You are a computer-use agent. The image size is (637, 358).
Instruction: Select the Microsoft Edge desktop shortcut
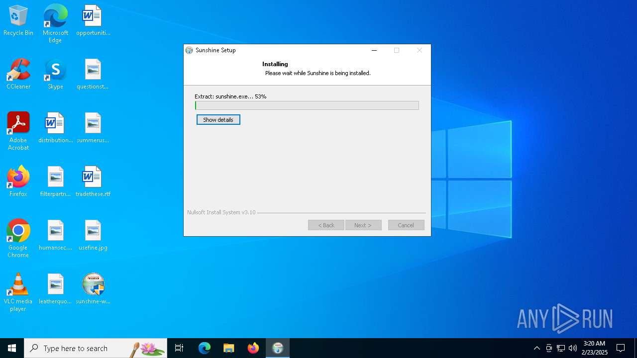tap(55, 24)
